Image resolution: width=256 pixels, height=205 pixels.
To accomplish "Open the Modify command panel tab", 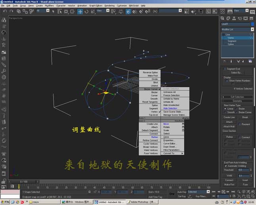I will point(228,19).
